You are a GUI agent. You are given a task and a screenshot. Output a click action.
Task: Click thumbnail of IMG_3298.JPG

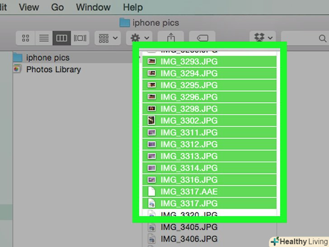(x=151, y=109)
